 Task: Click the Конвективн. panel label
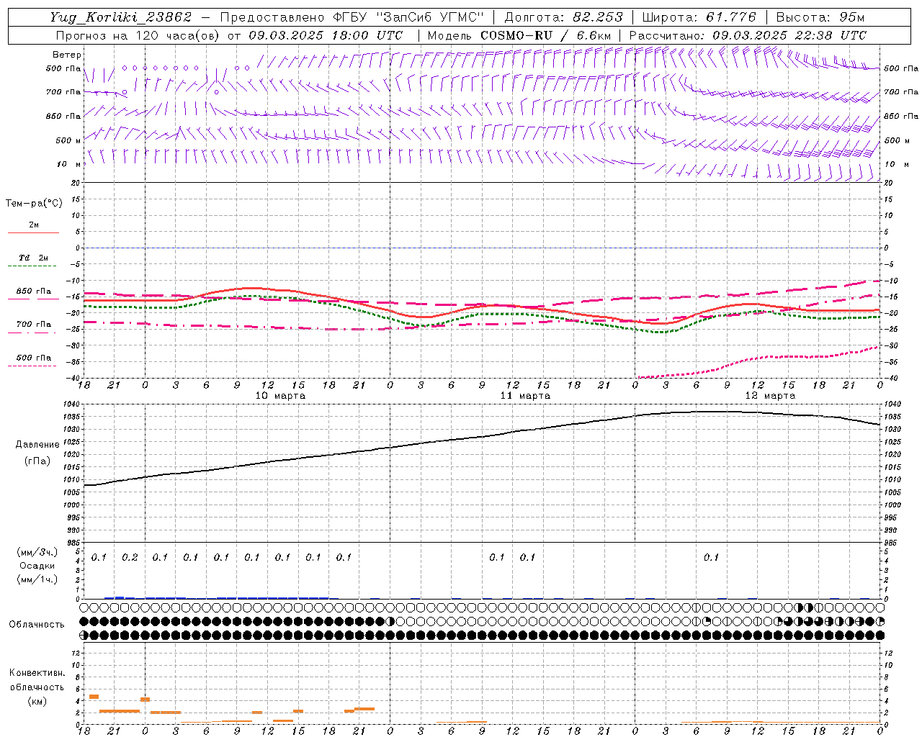(x=37, y=673)
